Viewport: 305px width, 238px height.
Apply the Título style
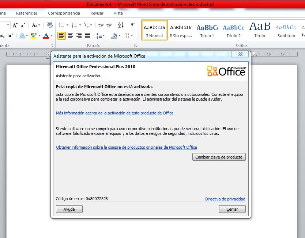click(x=260, y=30)
